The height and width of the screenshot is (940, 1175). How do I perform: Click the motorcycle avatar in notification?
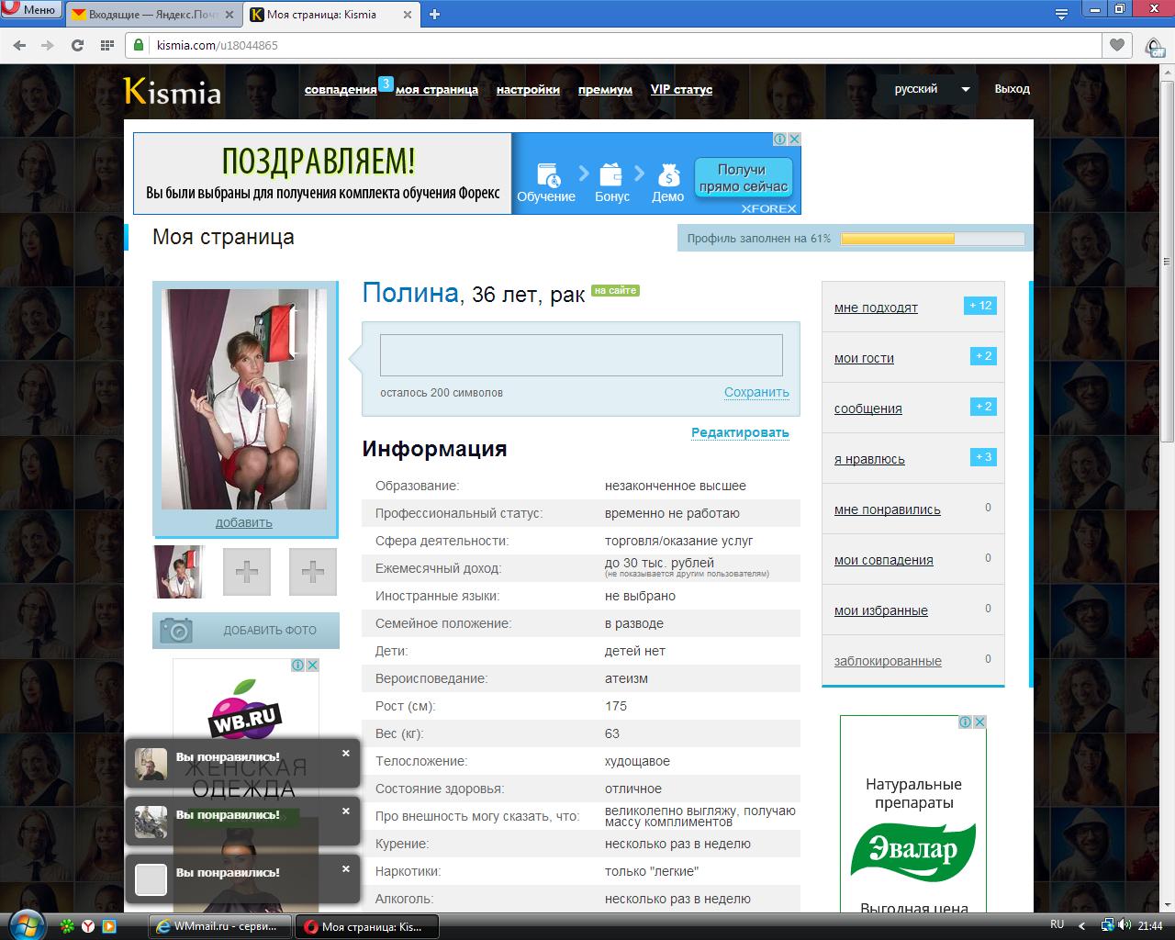point(151,822)
